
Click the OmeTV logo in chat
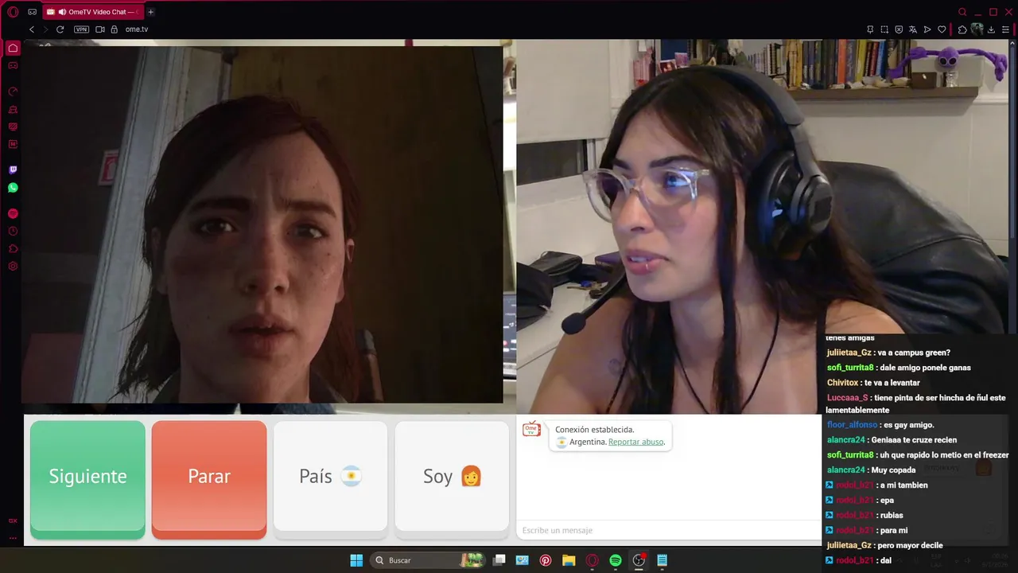coord(531,430)
